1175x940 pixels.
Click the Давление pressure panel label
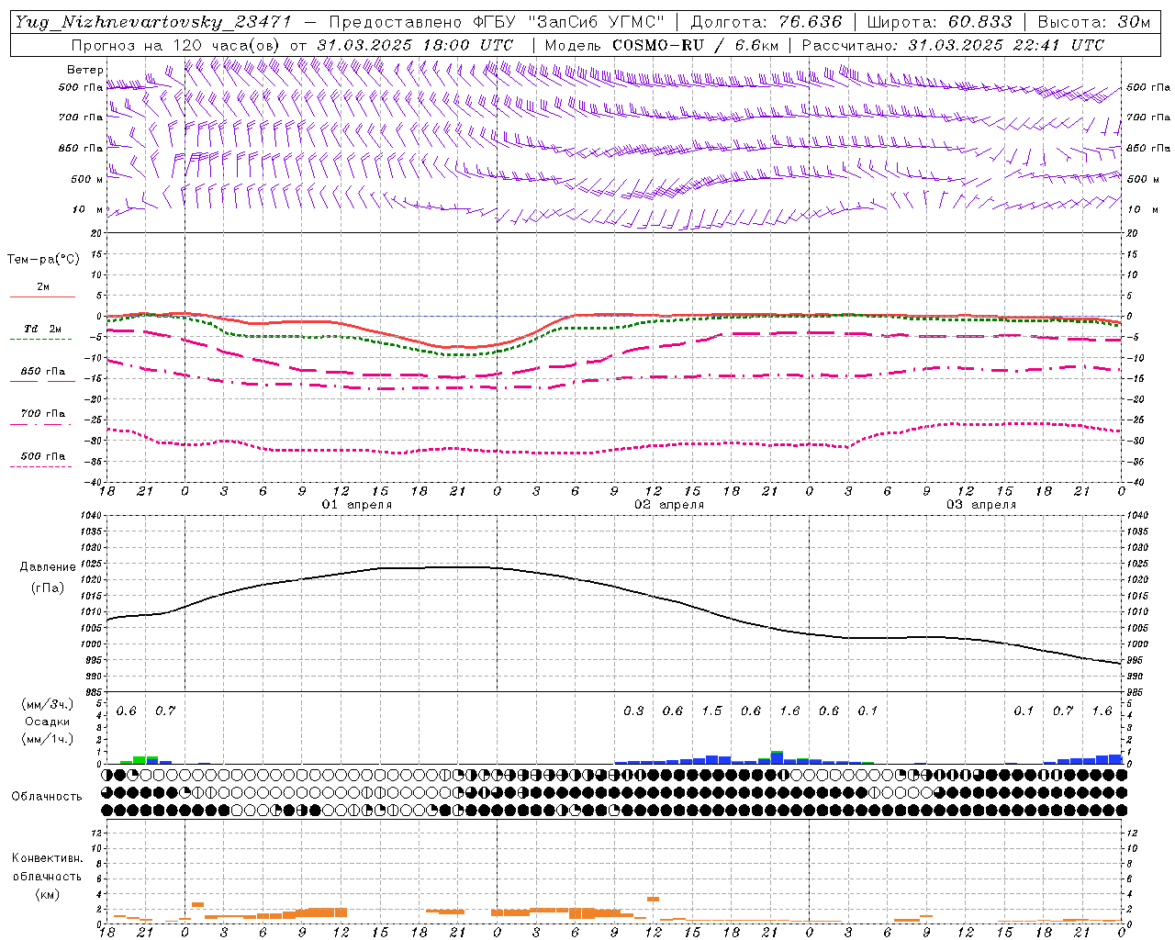tap(48, 567)
